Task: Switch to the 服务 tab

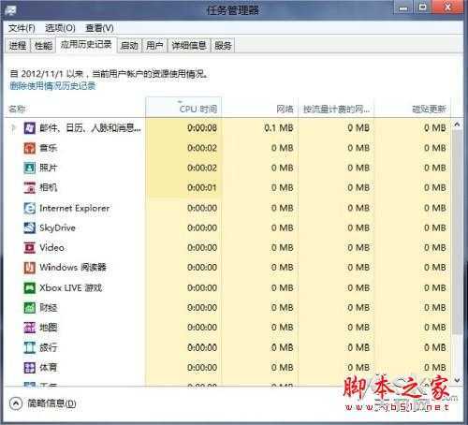Action: coord(223,46)
